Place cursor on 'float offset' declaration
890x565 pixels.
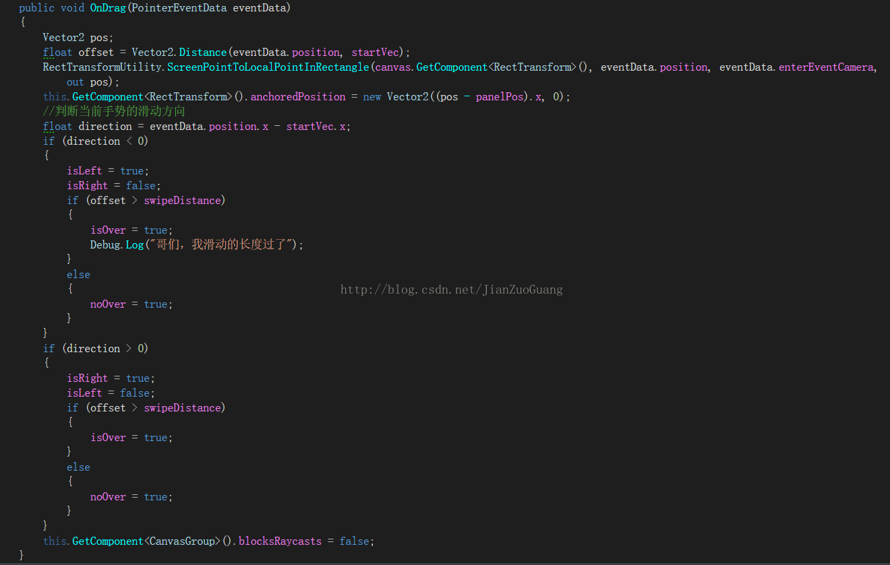click(x=78, y=53)
